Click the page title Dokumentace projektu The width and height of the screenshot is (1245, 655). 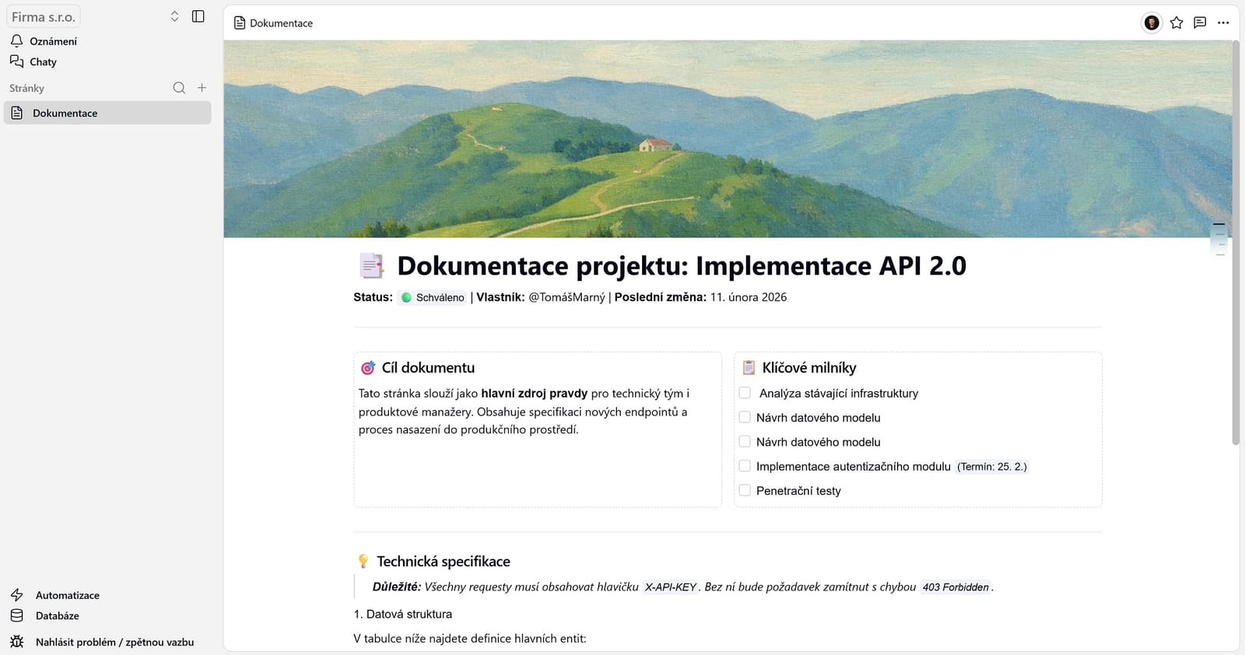[x=682, y=265]
